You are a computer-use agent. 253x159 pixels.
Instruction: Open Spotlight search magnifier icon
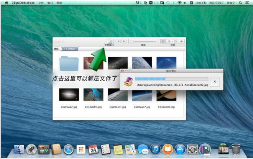(x=240, y=3)
